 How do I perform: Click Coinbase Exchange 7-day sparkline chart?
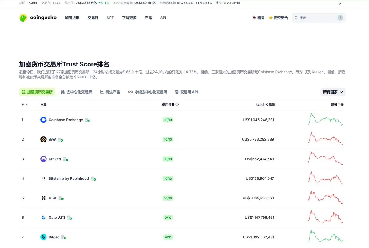point(326,119)
